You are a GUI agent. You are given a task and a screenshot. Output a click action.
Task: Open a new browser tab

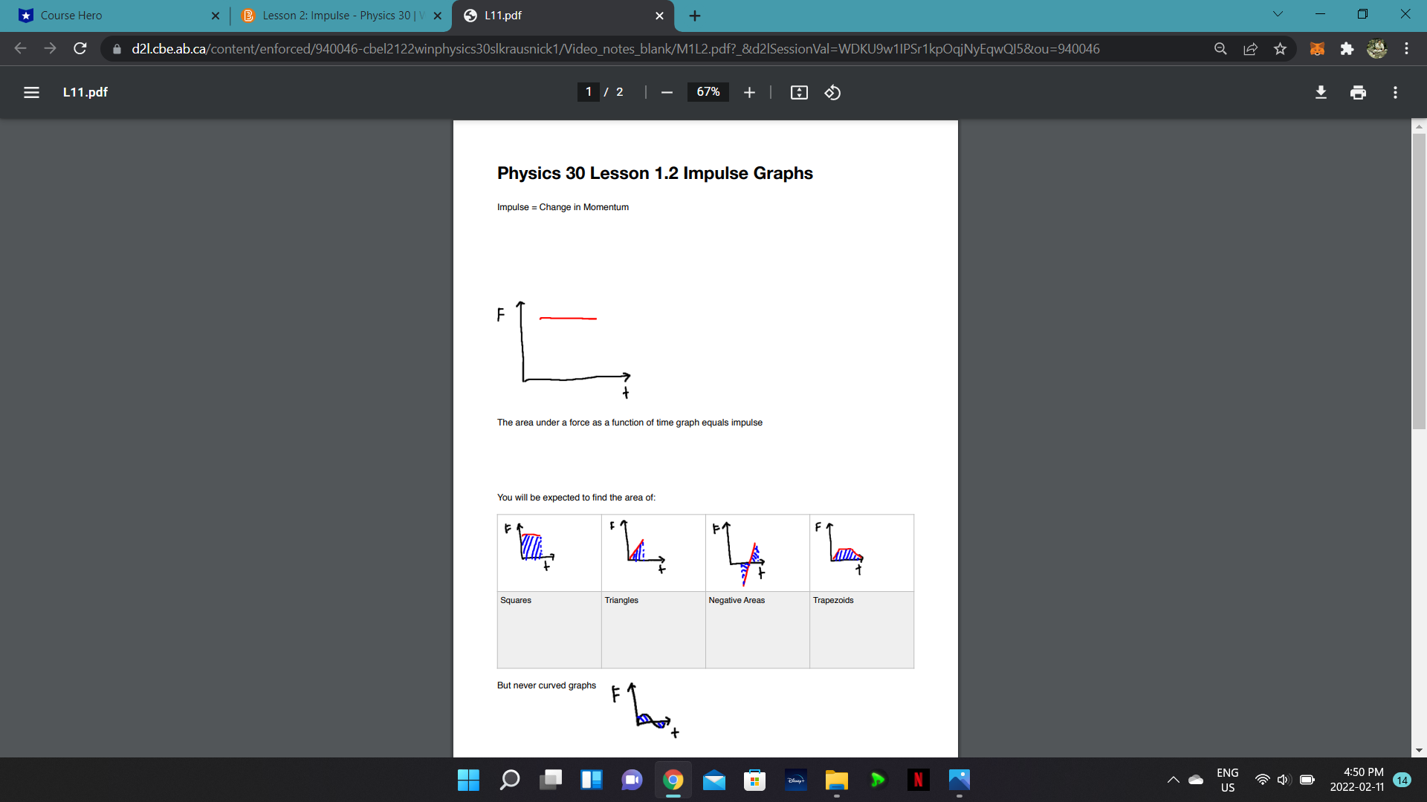pos(694,16)
